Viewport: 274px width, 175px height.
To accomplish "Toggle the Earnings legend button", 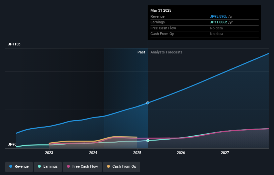I will [48, 167].
